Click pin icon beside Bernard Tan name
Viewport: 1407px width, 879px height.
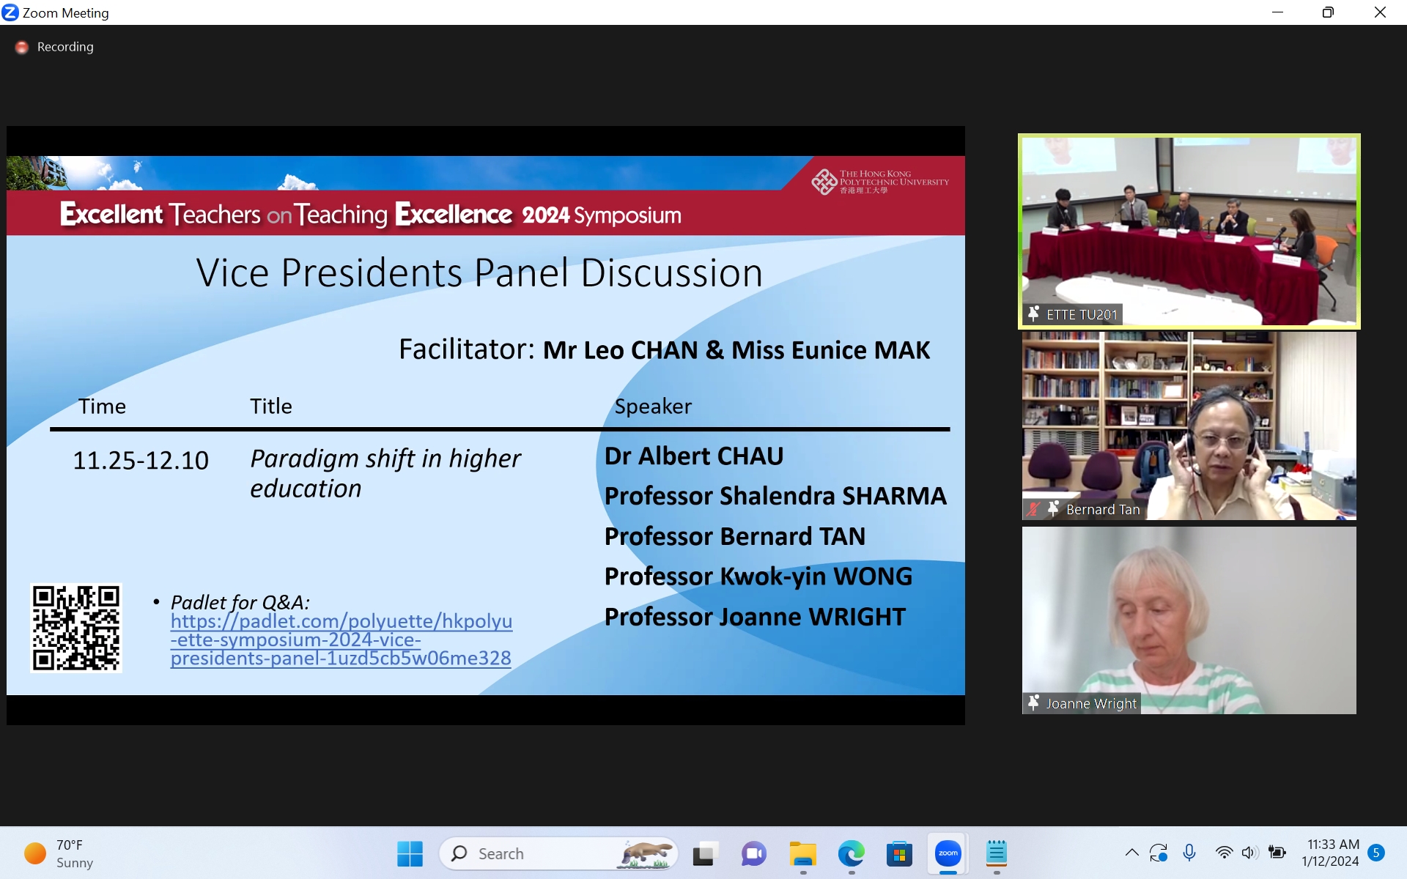pos(1054,509)
